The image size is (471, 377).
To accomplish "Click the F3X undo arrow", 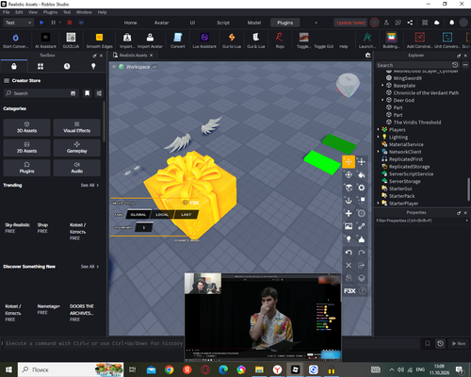I will pyautogui.click(x=349, y=253).
